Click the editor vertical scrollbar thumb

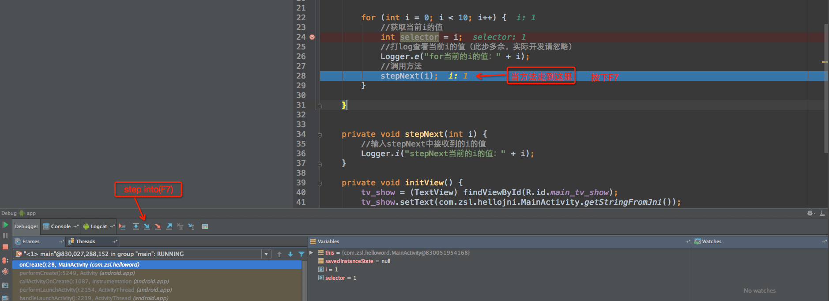pyautogui.click(x=826, y=88)
